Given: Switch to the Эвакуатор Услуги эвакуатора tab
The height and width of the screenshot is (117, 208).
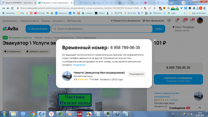Looking at the screenshot, I should [55, 3].
